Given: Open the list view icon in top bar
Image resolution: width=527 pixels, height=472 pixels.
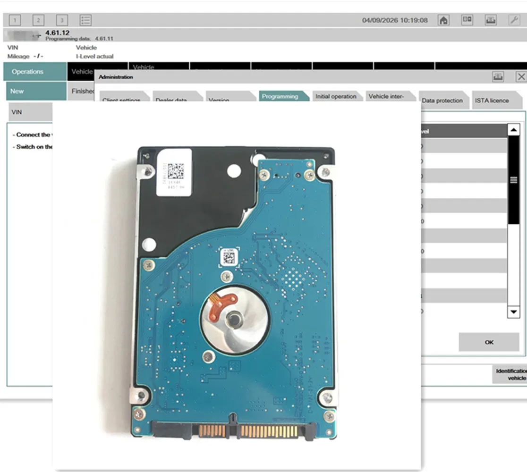Looking at the screenshot, I should tap(85, 20).
